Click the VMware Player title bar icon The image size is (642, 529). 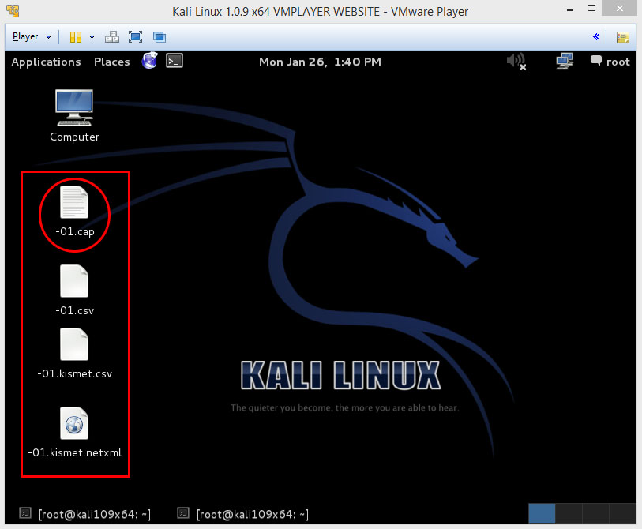click(x=13, y=11)
